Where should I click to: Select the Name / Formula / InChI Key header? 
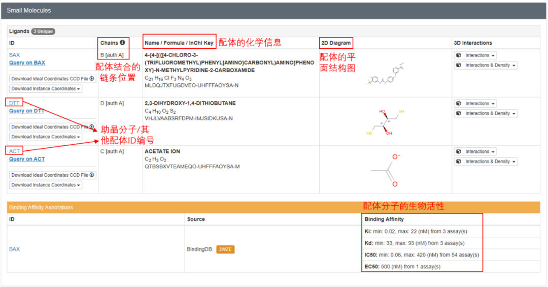point(179,43)
